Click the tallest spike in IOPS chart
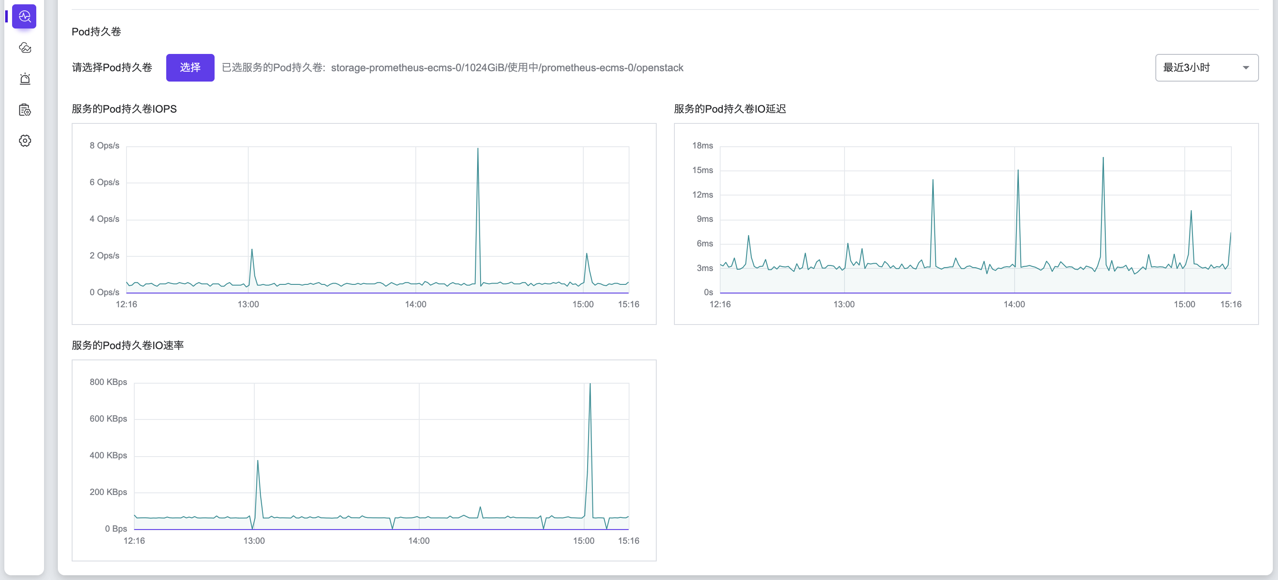Screen dimensions: 1278x580 pos(478,149)
